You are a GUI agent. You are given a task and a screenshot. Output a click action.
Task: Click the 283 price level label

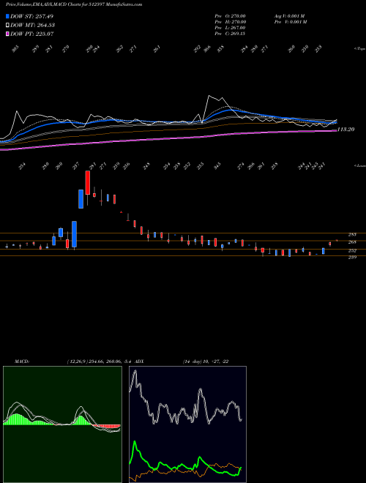(352, 235)
